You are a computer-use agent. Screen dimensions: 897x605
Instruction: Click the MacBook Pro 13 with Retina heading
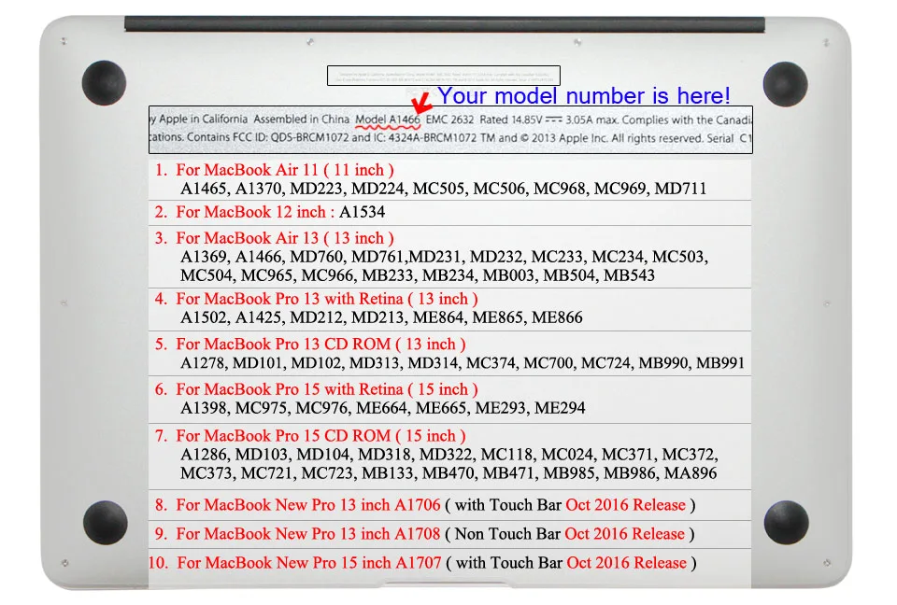318,299
